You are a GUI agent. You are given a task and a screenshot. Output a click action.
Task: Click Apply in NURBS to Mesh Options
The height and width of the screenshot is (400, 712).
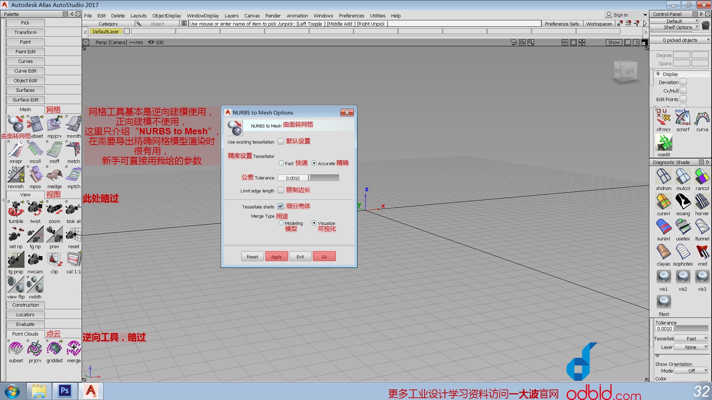pos(276,257)
